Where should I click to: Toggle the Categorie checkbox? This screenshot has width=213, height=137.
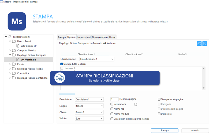pyautogui.click(x=159, y=104)
